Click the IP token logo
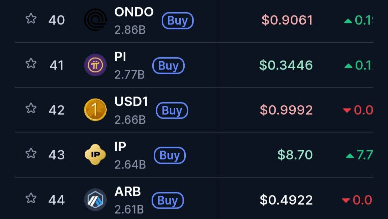 point(95,154)
